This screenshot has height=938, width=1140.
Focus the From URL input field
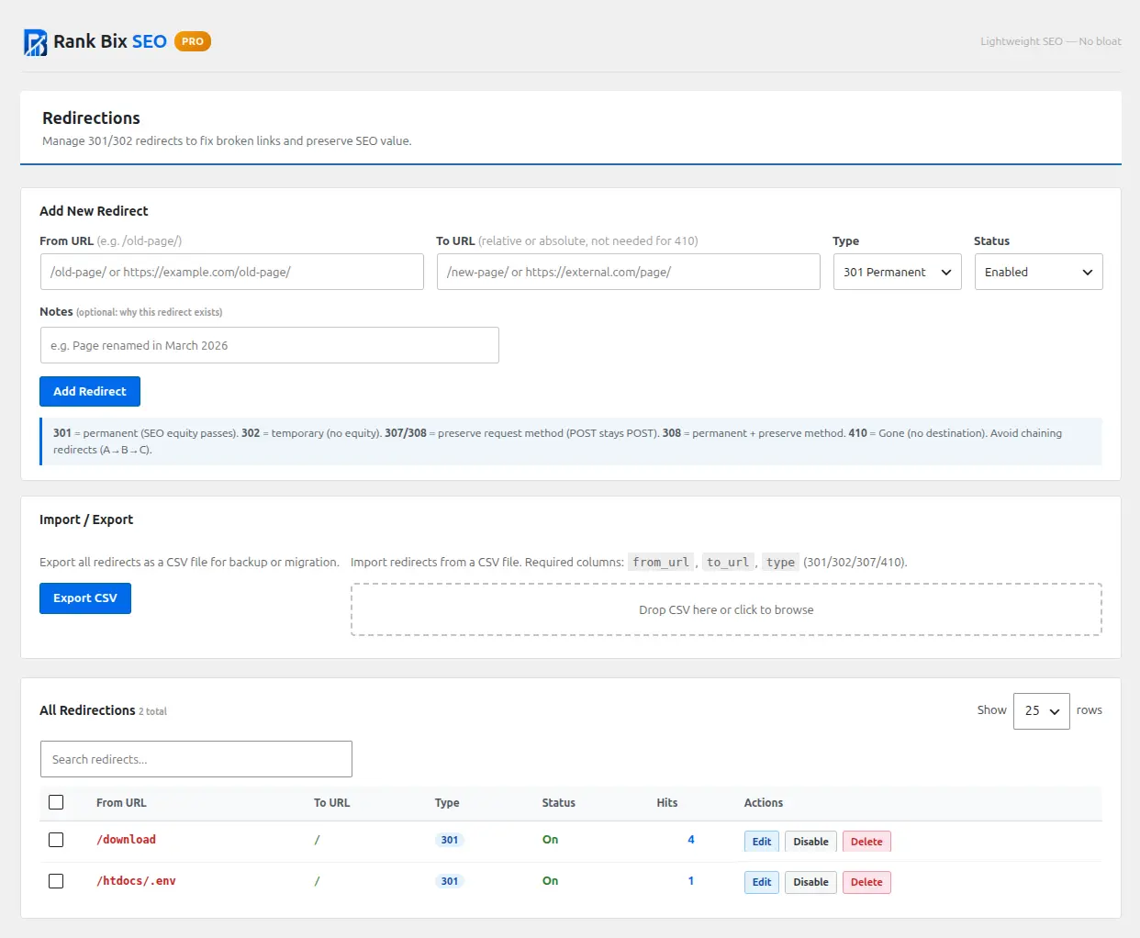(231, 272)
